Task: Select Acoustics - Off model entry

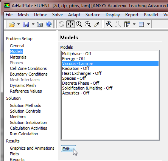Action: [x=110, y=93]
